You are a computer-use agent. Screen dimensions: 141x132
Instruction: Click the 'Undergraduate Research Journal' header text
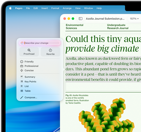(x=118, y=27)
